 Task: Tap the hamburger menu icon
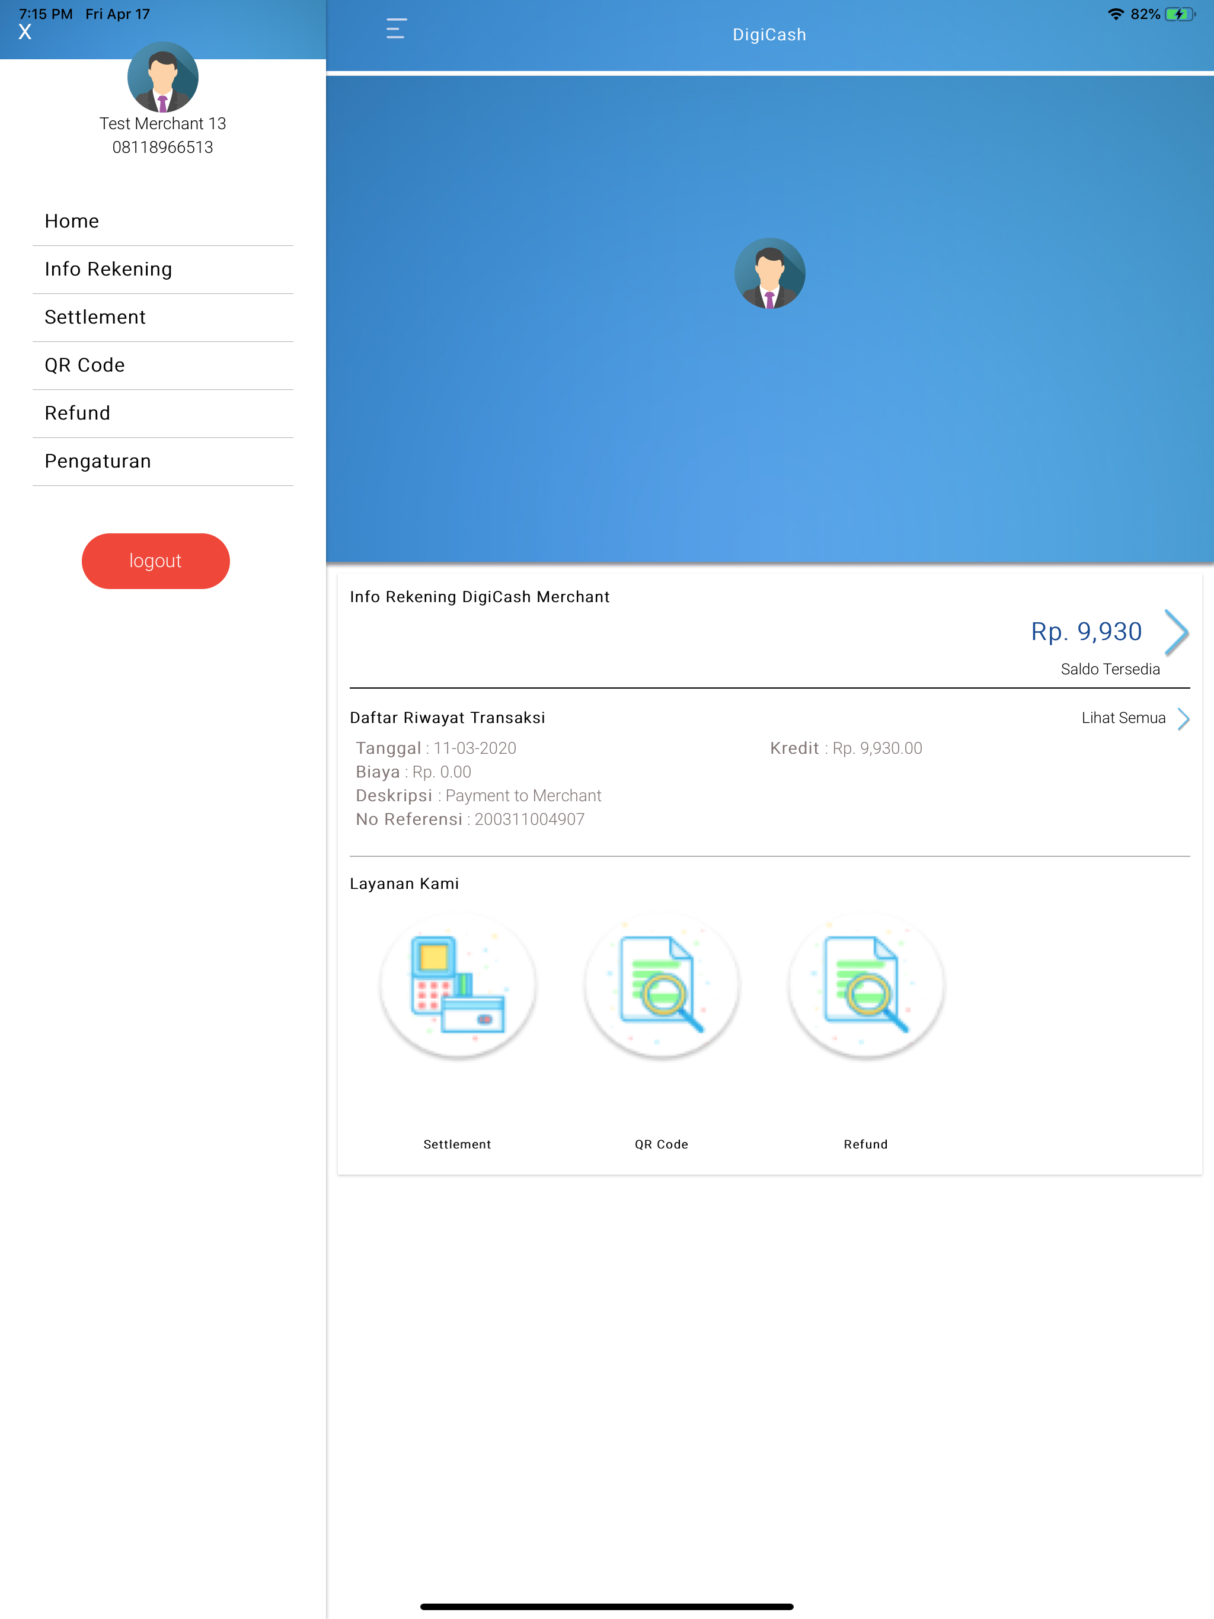[396, 28]
